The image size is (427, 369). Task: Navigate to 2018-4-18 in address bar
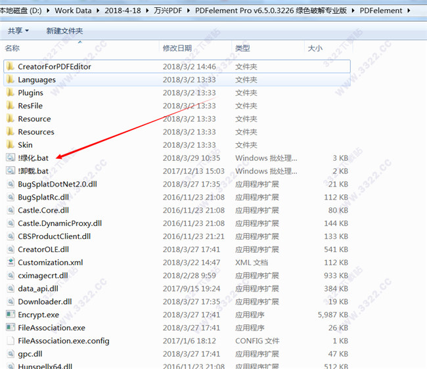click(123, 11)
